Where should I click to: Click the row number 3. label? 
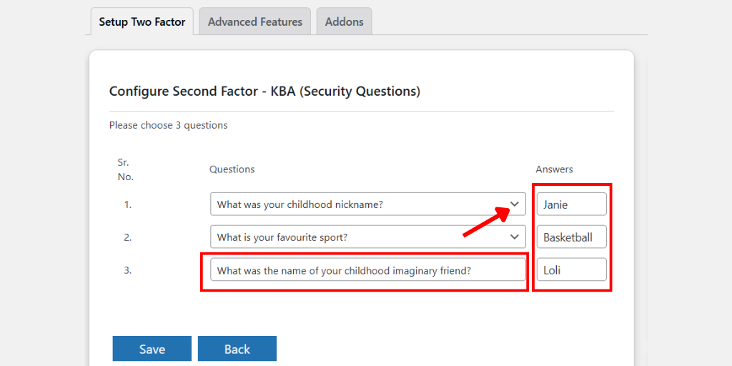click(128, 269)
